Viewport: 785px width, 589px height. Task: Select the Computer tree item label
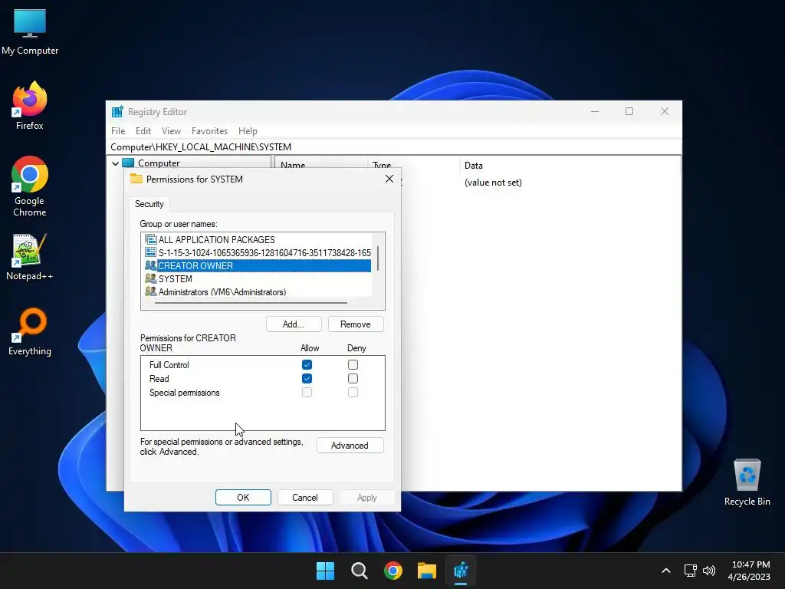tap(159, 163)
